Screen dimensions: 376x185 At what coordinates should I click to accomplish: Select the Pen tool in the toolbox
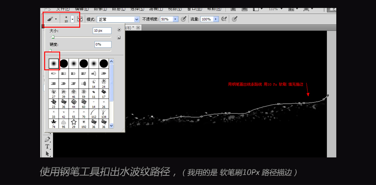click(47, 139)
